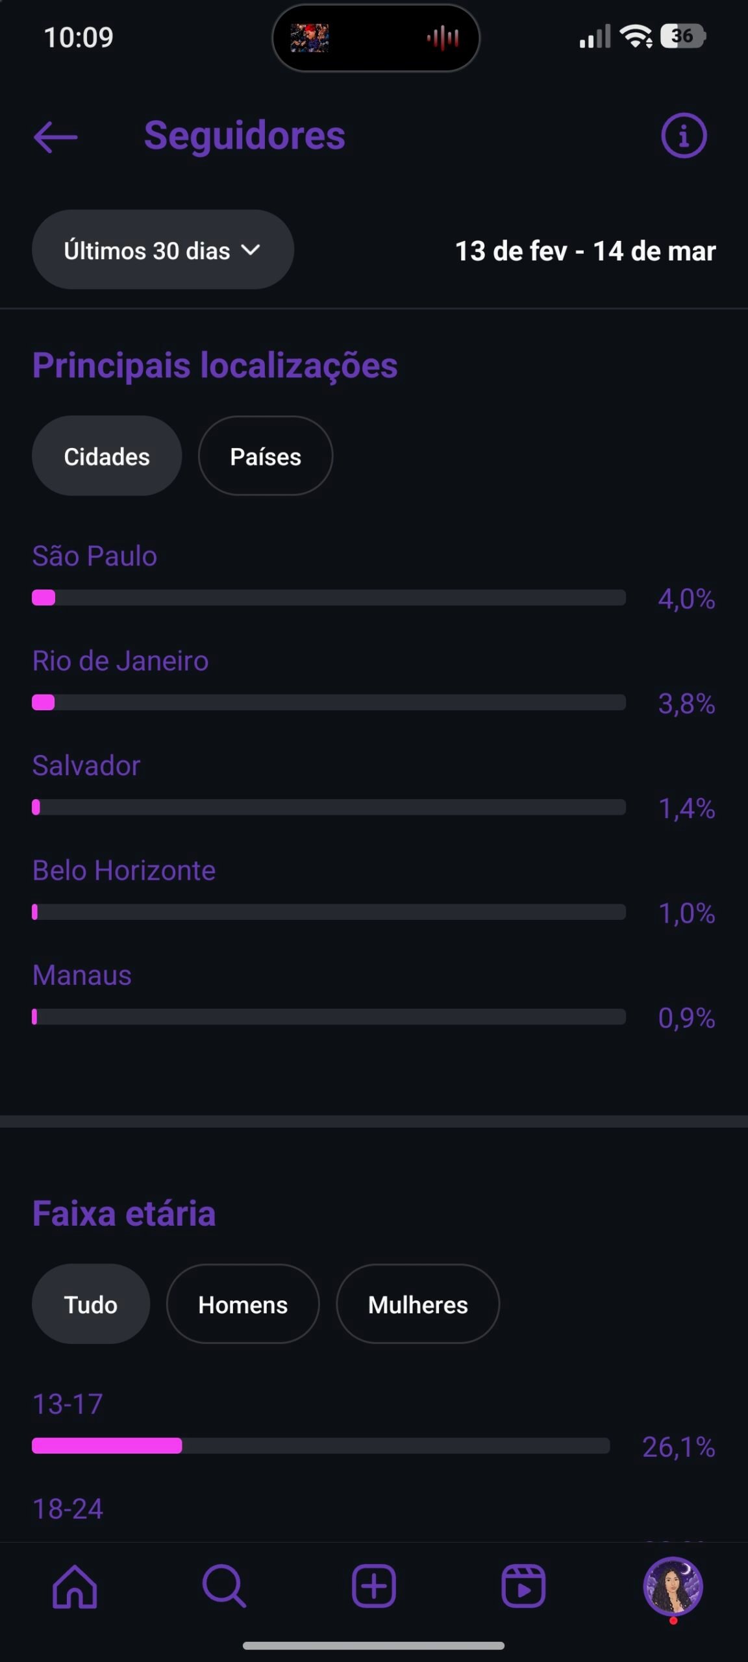Open the Últimos 30 dias dropdown
Viewport: 748px width, 1662px height.
[147, 251]
